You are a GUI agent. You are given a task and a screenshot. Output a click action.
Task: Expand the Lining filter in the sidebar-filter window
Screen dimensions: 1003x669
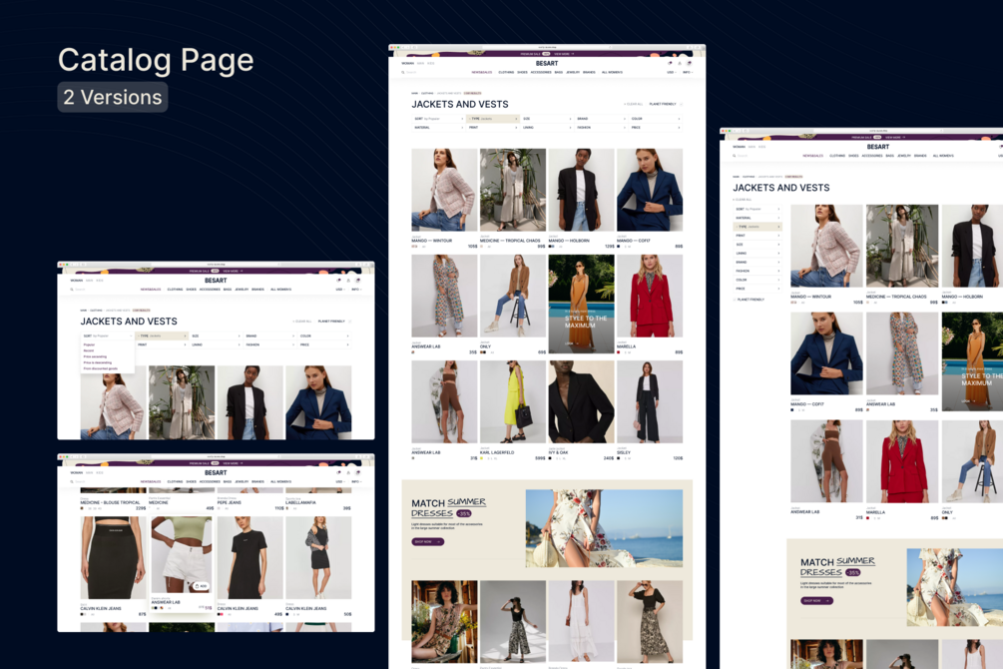757,253
